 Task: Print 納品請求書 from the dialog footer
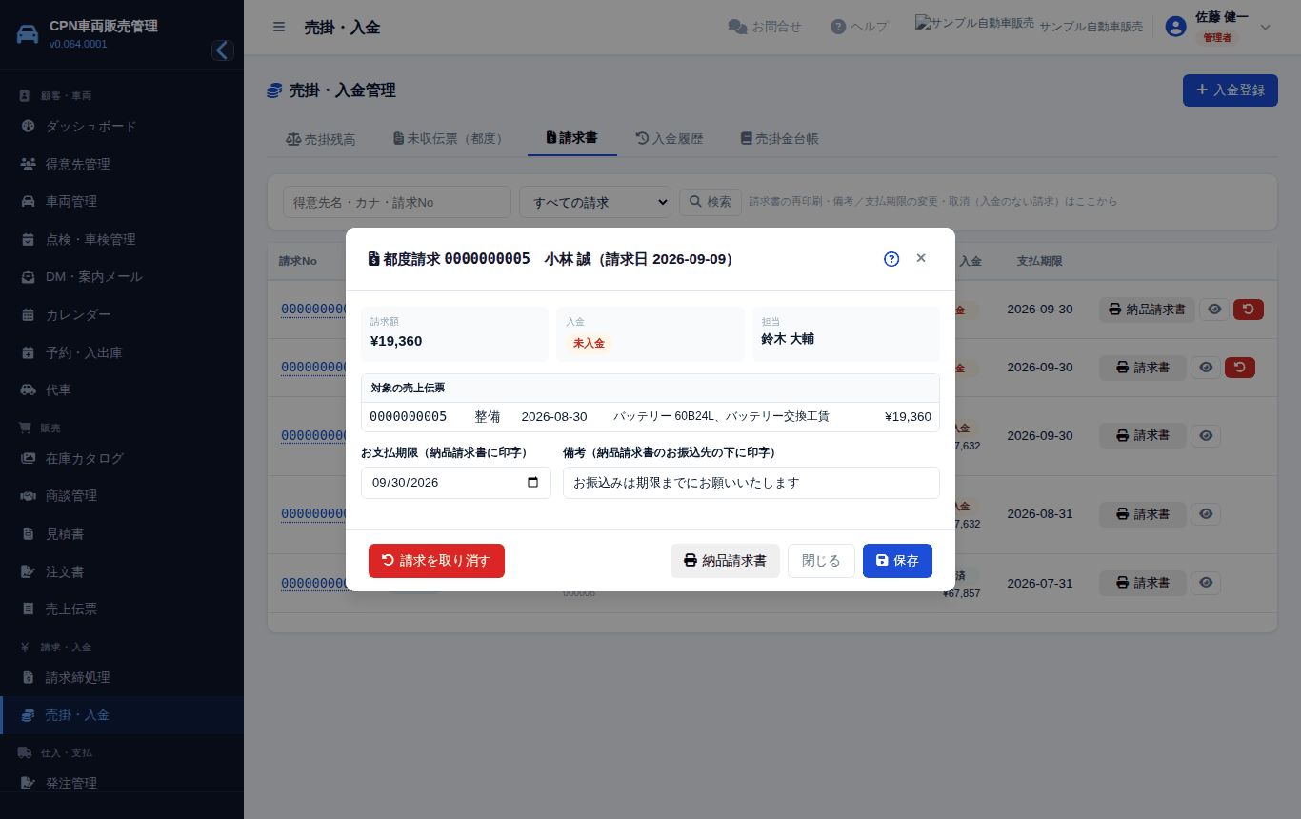725,561
